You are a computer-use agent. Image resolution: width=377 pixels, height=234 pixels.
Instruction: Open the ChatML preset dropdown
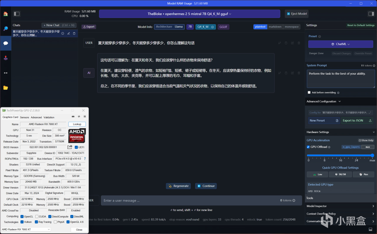click(x=340, y=44)
